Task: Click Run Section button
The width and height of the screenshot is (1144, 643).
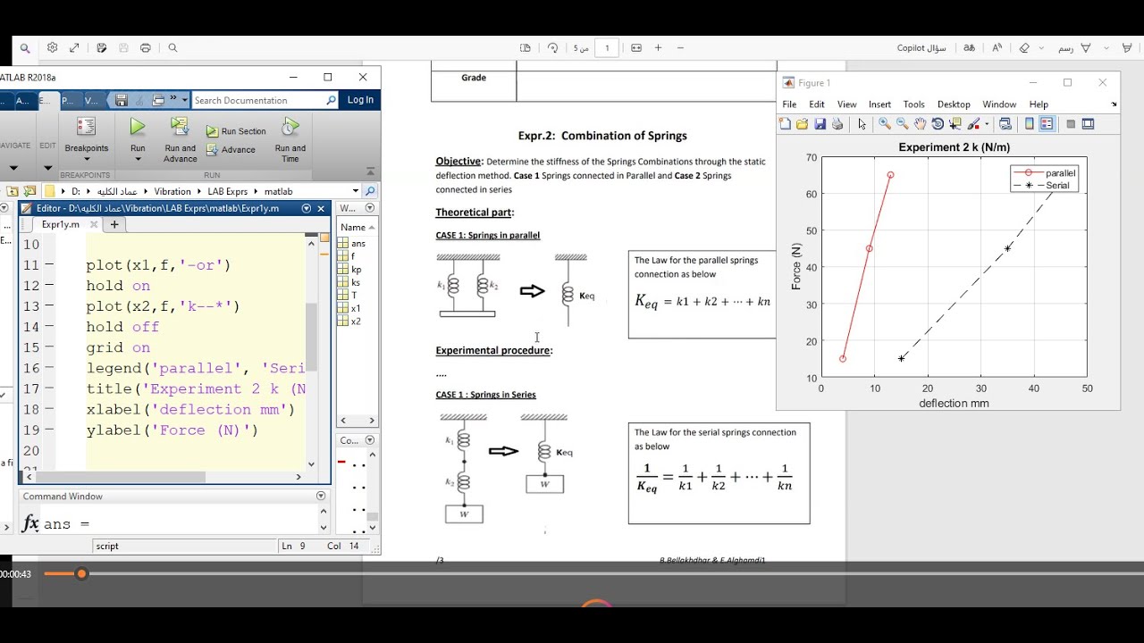Action: coord(236,130)
